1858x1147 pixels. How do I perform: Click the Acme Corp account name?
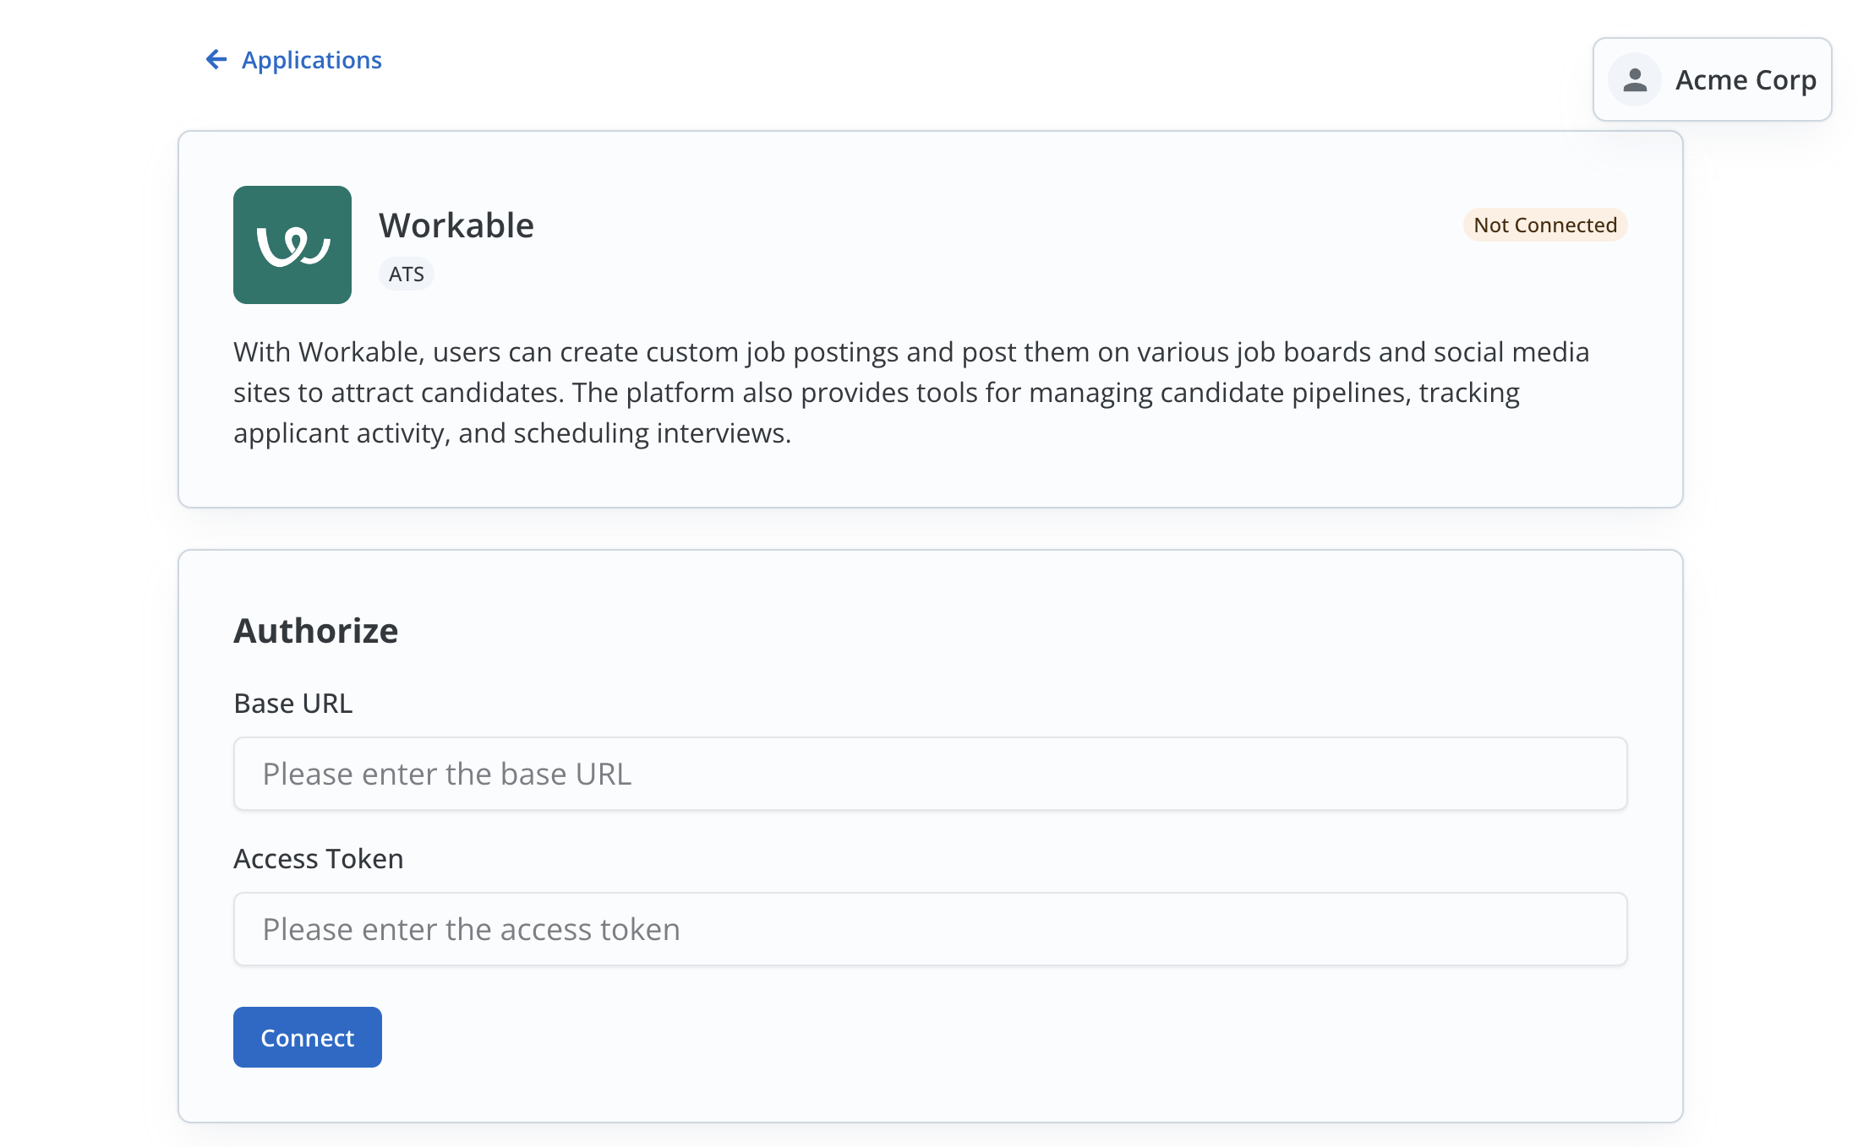tap(1745, 80)
